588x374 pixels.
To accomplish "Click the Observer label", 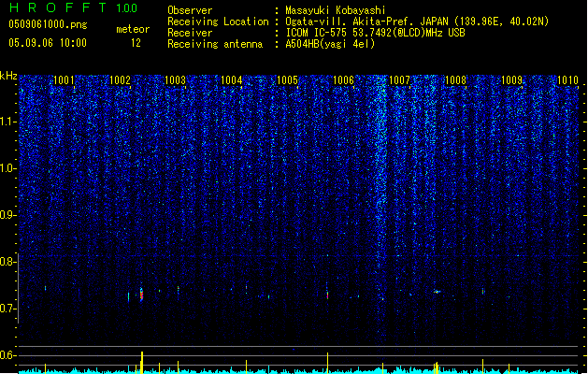I will click(190, 10).
